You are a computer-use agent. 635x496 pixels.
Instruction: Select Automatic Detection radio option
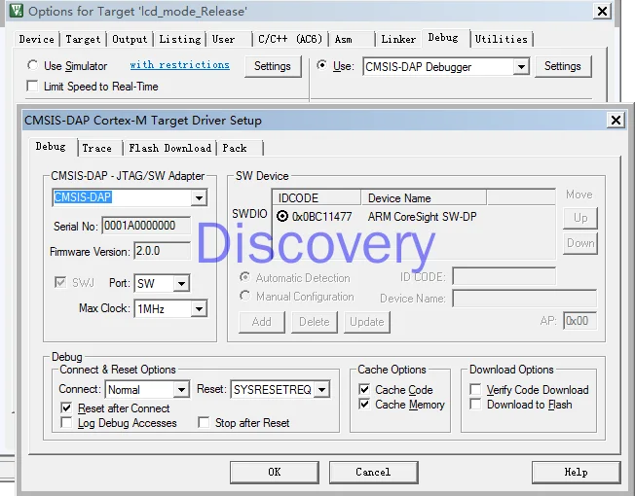click(x=244, y=277)
